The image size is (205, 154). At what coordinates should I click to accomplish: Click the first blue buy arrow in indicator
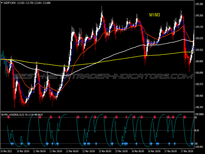click(11, 144)
